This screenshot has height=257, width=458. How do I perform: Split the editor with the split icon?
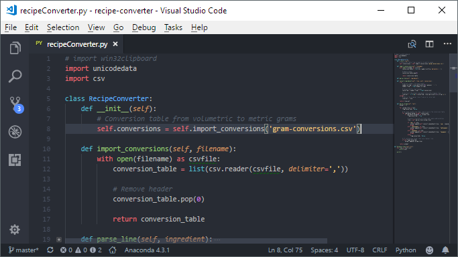429,44
